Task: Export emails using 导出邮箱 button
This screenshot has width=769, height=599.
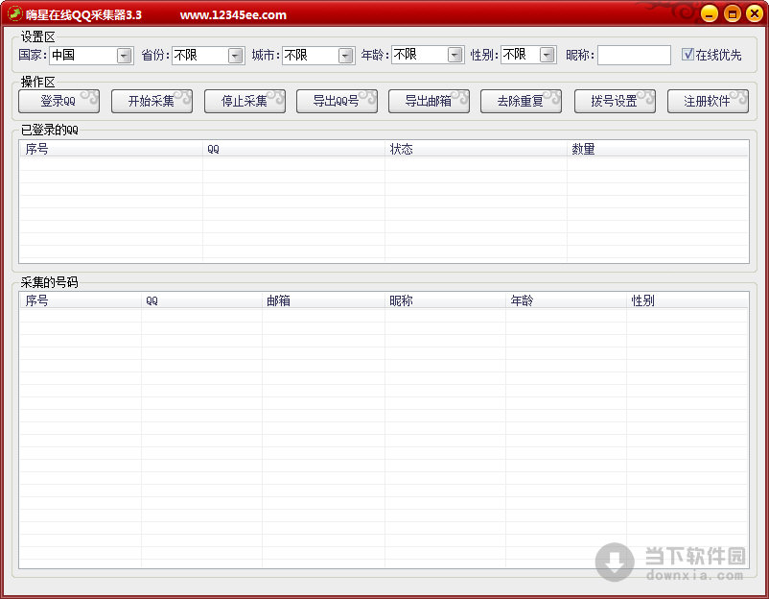Action: (x=429, y=101)
